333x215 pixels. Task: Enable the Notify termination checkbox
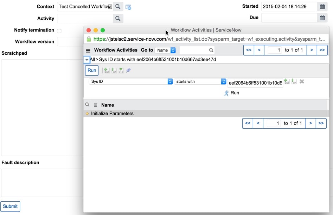coord(59,31)
